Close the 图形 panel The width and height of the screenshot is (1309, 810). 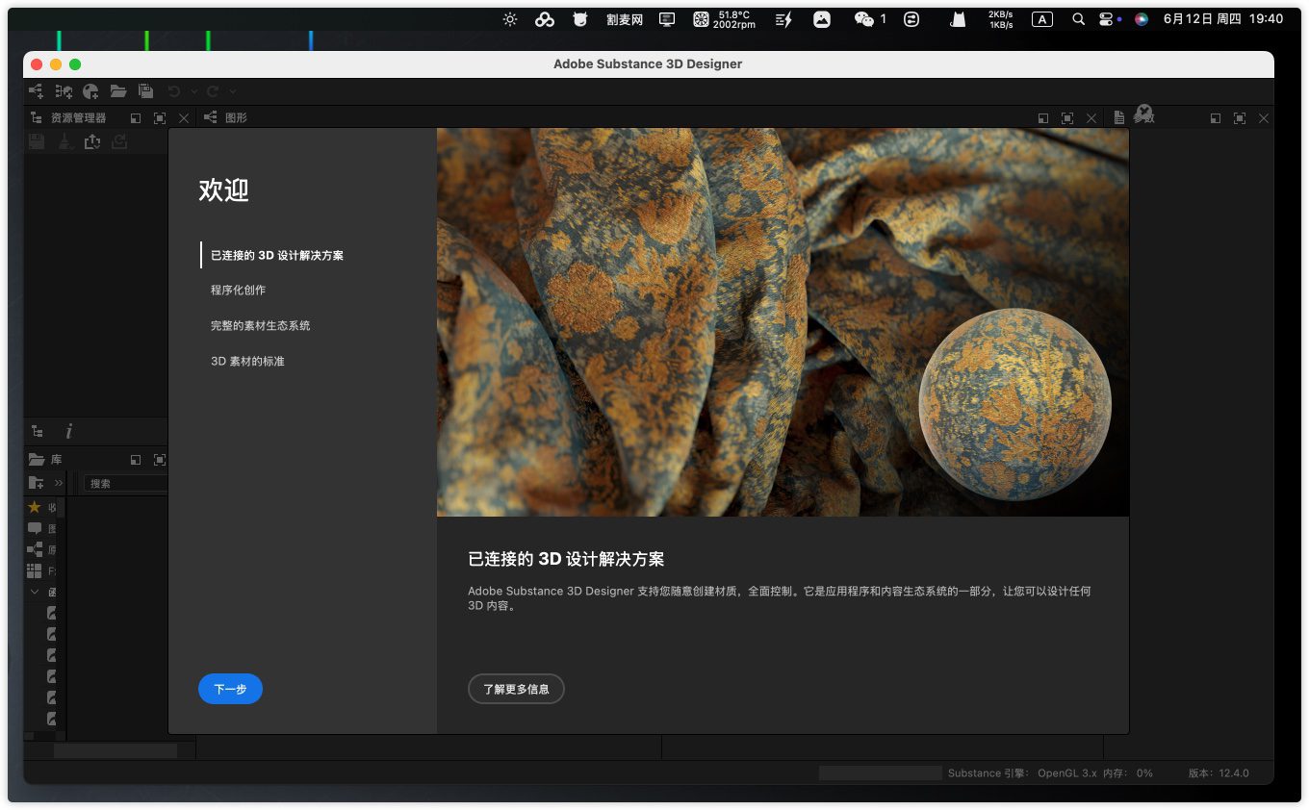pyautogui.click(x=1091, y=118)
